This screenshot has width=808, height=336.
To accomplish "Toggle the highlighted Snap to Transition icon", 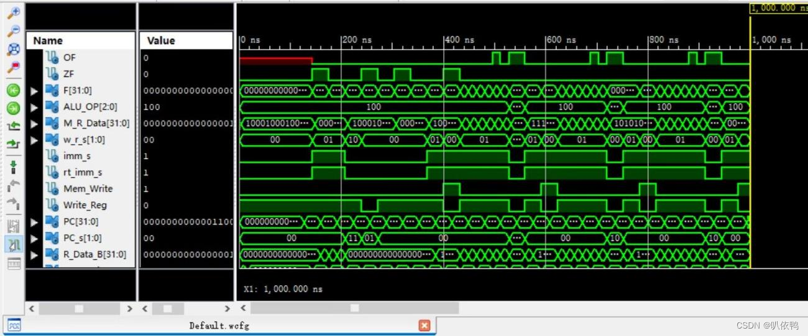I will tap(13, 245).
